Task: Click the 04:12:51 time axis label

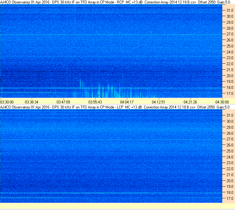Action: click(158, 102)
